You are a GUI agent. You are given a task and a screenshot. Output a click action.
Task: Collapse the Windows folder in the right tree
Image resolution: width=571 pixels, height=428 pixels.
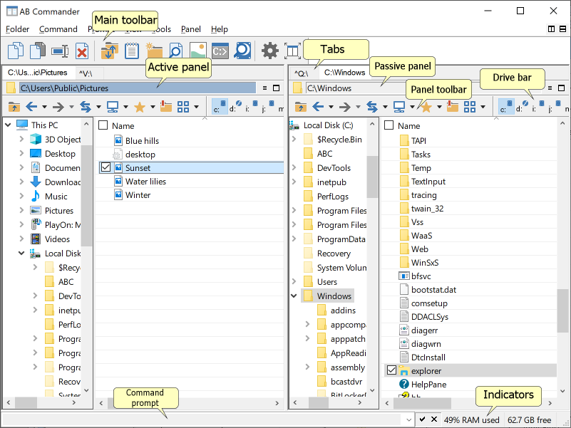pyautogui.click(x=294, y=296)
